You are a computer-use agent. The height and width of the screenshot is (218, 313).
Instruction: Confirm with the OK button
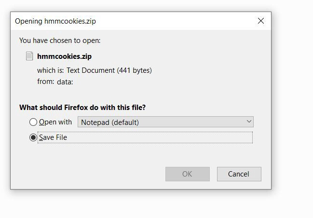(188, 174)
